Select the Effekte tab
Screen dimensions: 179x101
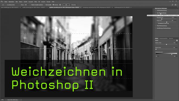click(x=157, y=38)
